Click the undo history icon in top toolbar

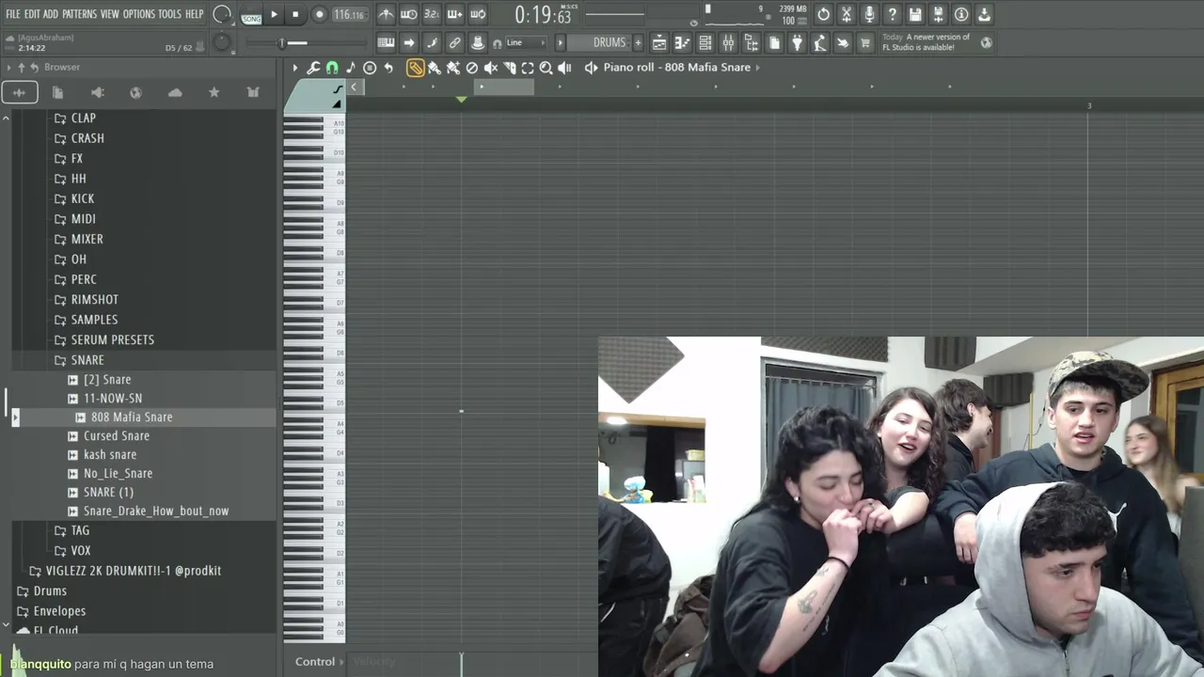click(823, 14)
